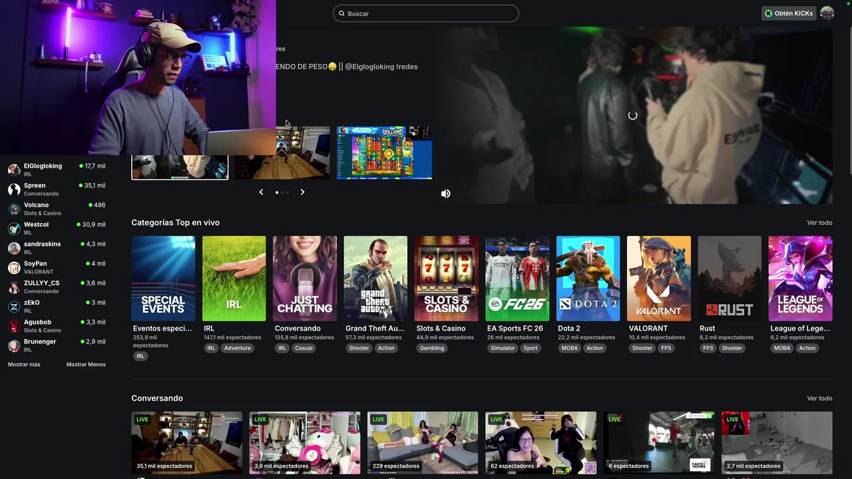Click the Agusbob name in sidebar
The height and width of the screenshot is (479, 852).
[37, 322]
